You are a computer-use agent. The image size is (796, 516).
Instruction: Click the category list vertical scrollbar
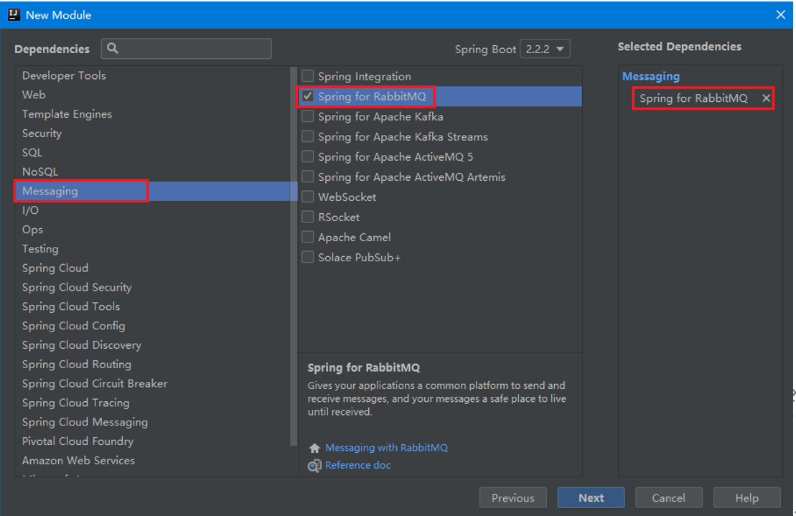coord(294,256)
